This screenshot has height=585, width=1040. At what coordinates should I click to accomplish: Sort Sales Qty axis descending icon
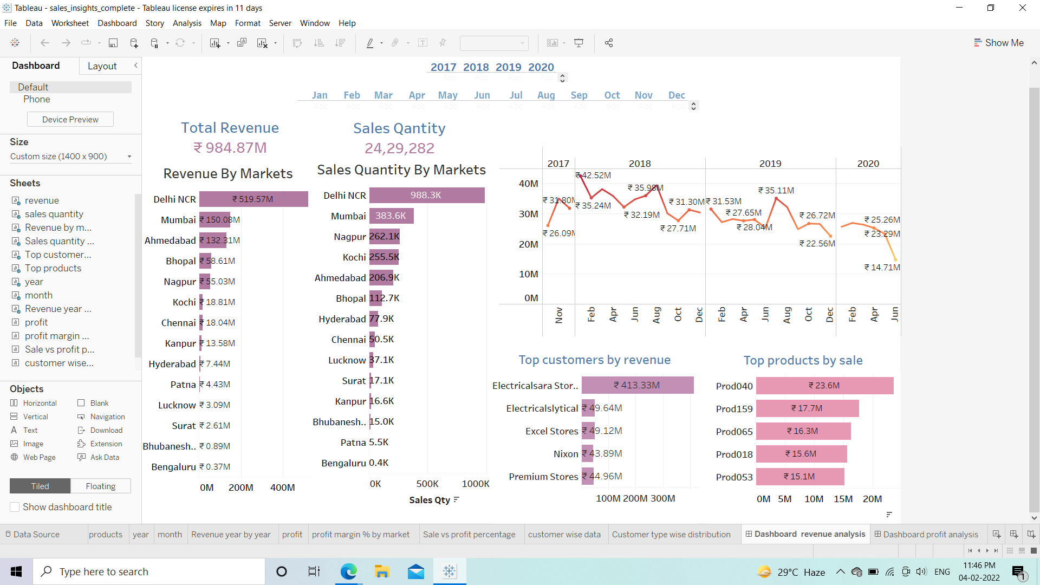[x=457, y=499]
